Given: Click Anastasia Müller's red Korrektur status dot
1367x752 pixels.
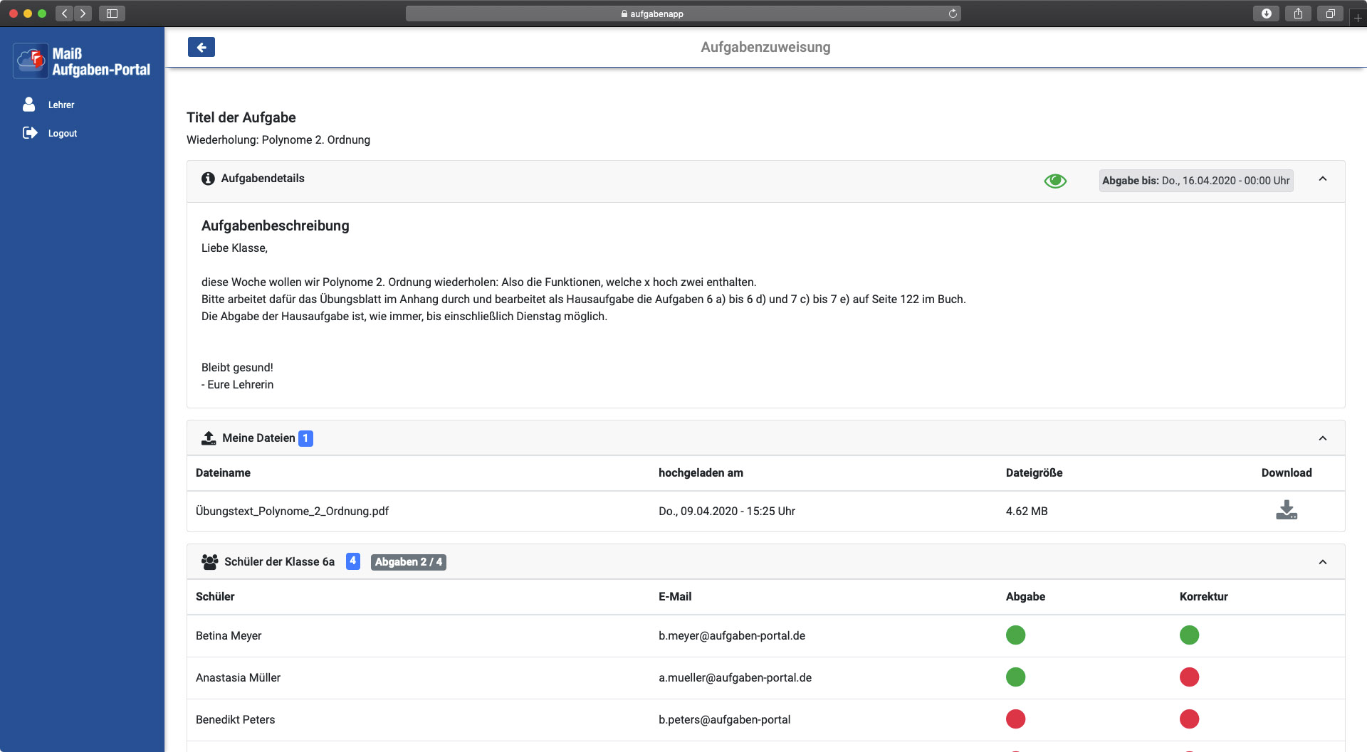Looking at the screenshot, I should (x=1189, y=677).
